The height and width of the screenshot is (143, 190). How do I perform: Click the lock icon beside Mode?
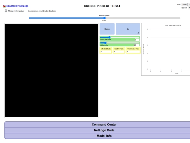pyautogui.click(x=6, y=11)
